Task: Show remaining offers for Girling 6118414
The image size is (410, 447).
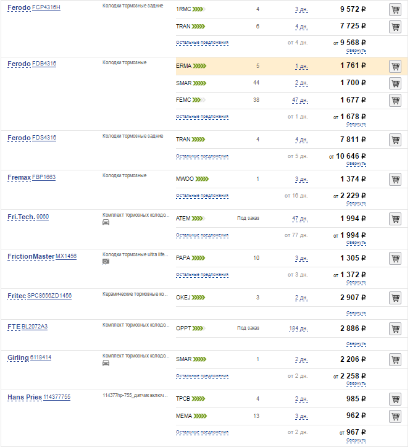Action: 202,376
